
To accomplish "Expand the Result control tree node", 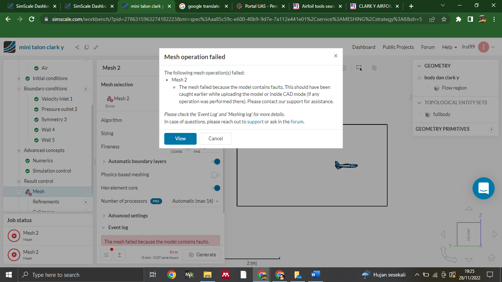I will point(19,181).
